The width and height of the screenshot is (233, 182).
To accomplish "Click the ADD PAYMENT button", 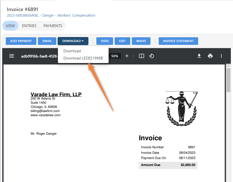I will point(21,41).
